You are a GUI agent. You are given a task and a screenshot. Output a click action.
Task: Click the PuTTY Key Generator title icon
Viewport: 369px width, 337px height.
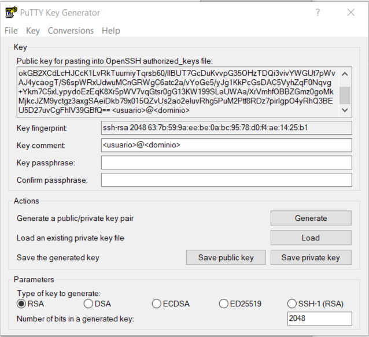11,13
